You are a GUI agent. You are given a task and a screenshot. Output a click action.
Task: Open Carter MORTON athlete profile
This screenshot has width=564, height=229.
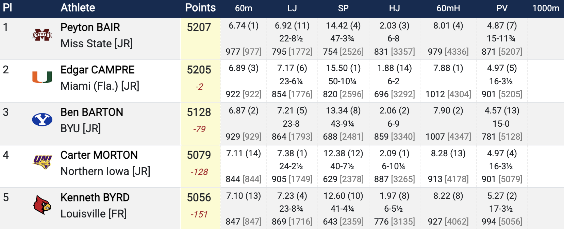(99, 155)
